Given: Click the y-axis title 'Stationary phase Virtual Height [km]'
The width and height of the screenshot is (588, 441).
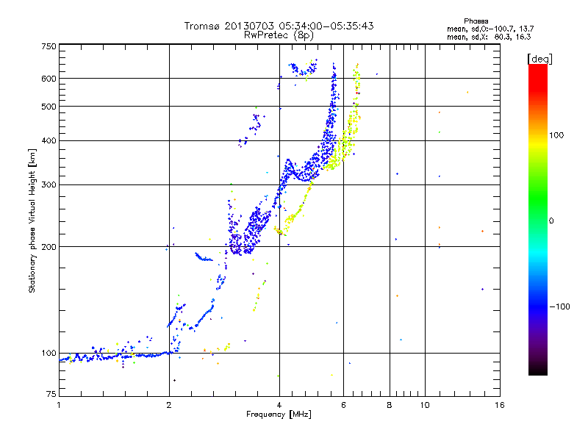Looking at the screenshot, I should [x=32, y=220].
